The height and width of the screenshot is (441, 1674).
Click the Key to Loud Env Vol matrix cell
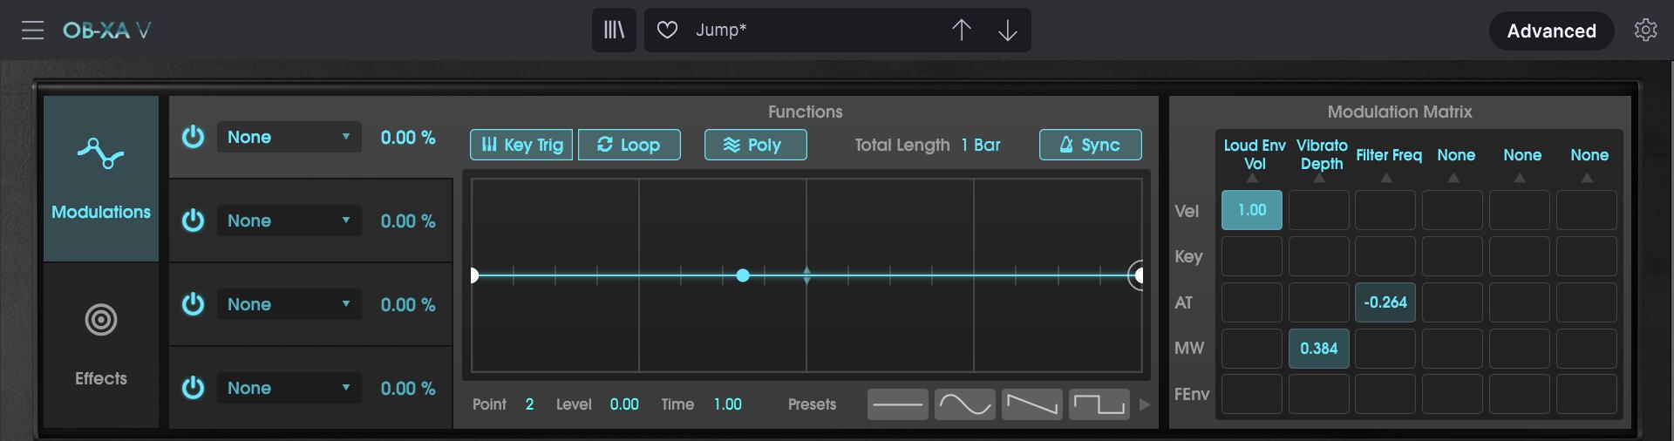(1252, 256)
